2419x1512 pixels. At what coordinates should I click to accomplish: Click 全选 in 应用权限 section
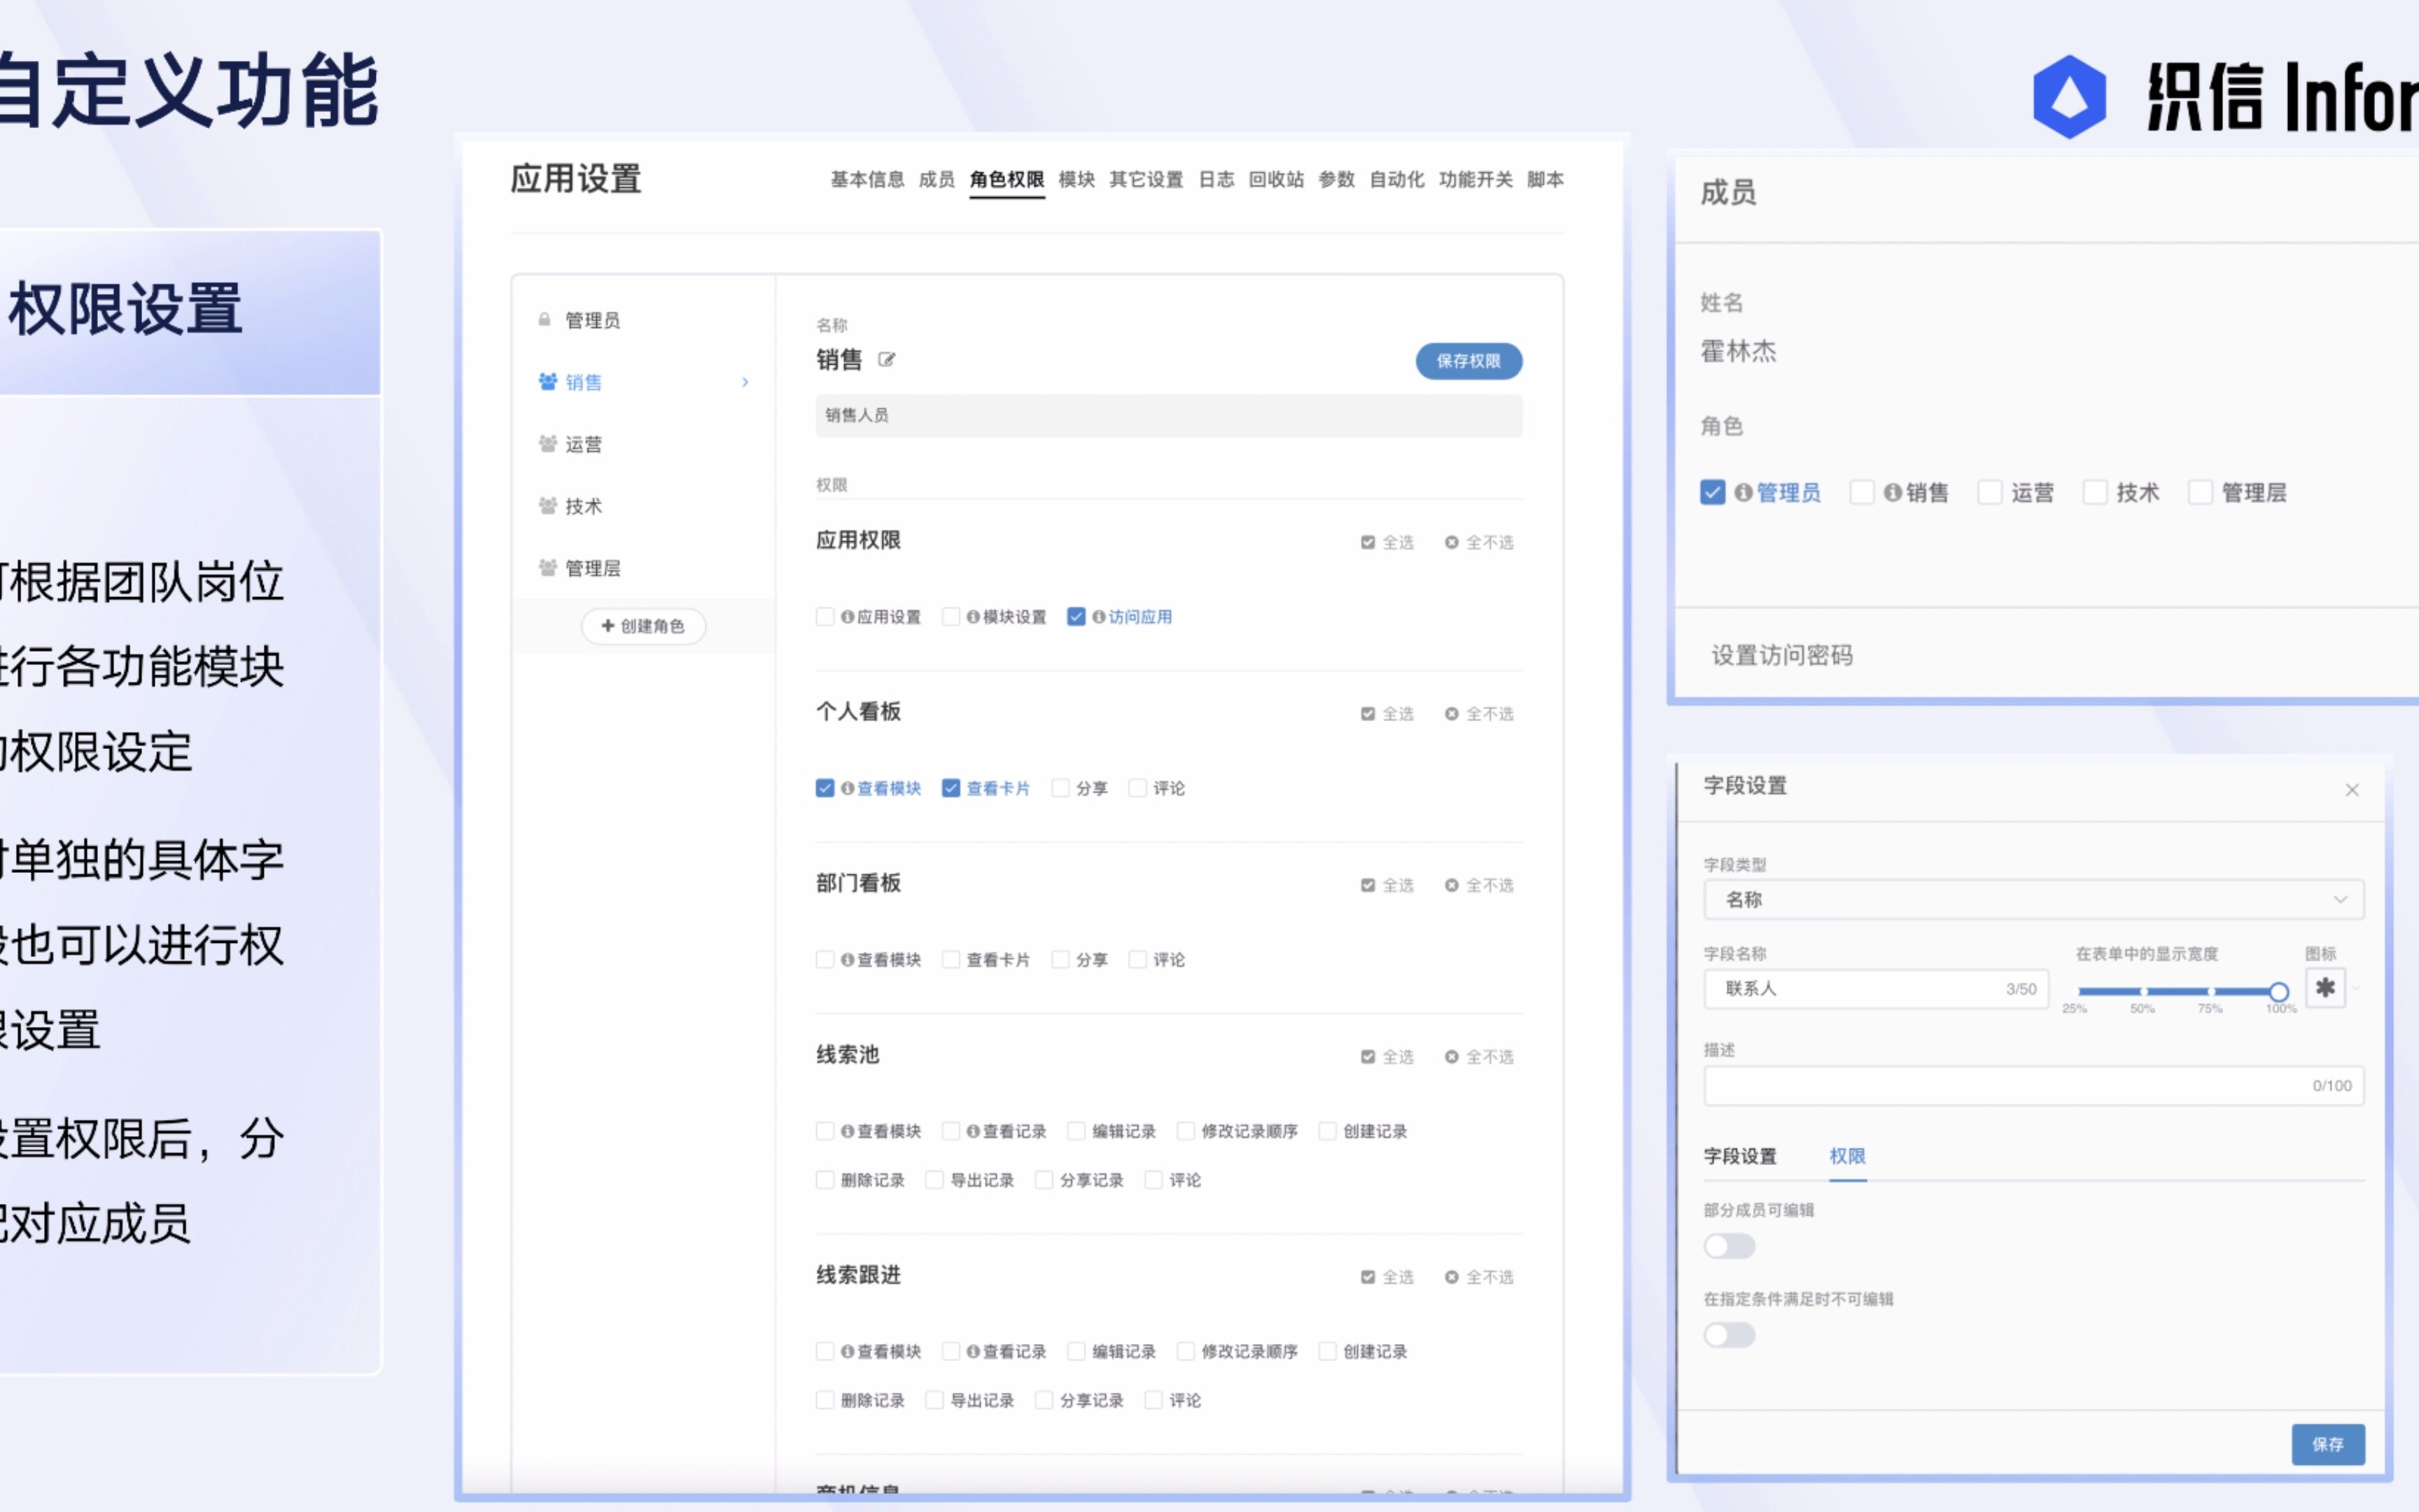tap(1387, 542)
